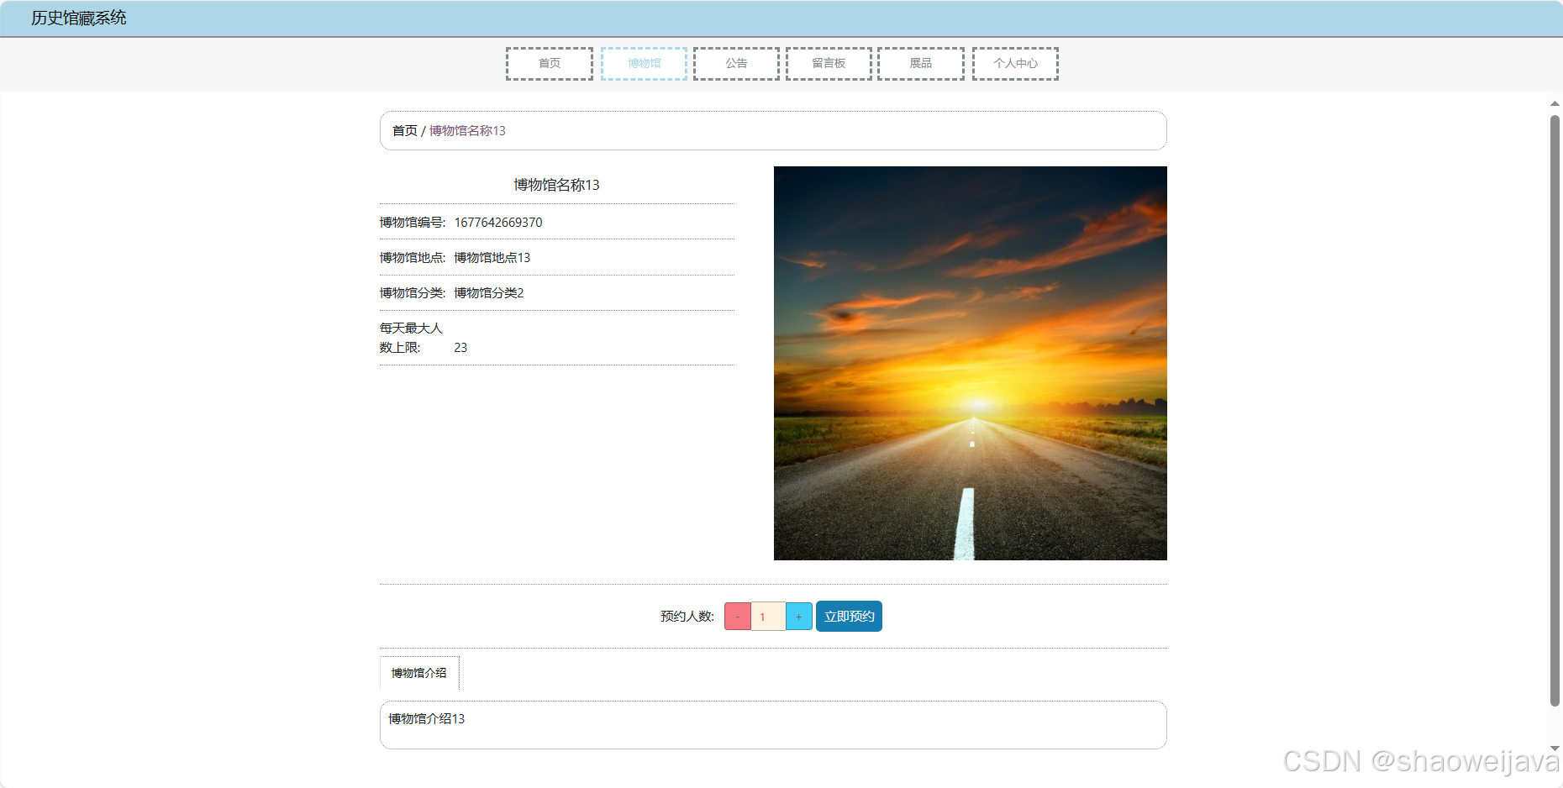
Task: Select the 博物馆 navigation item
Action: click(645, 64)
